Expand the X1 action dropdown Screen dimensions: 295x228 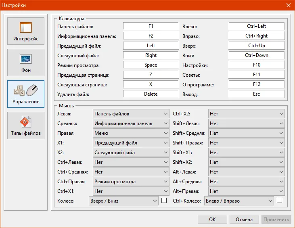pos(131,143)
